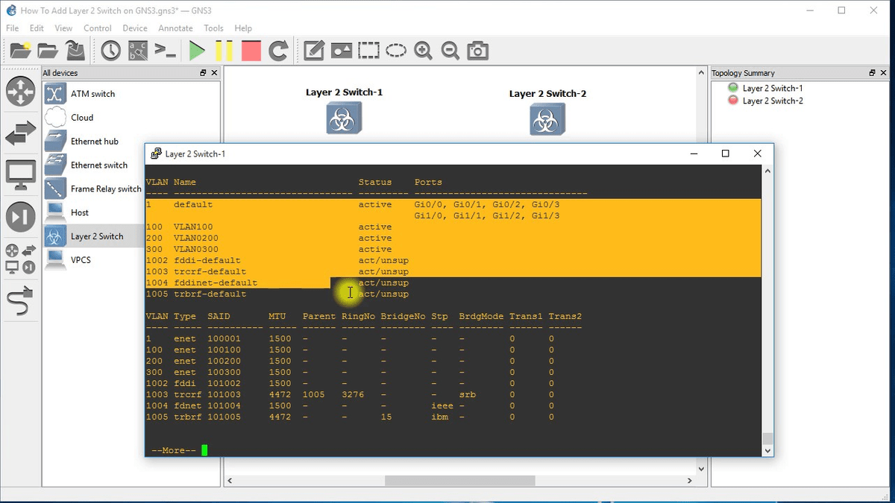Reload all devices icon

pyautogui.click(x=278, y=51)
